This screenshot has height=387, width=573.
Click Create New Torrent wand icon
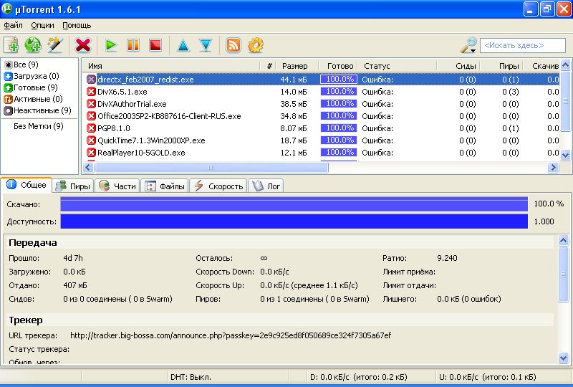[55, 45]
